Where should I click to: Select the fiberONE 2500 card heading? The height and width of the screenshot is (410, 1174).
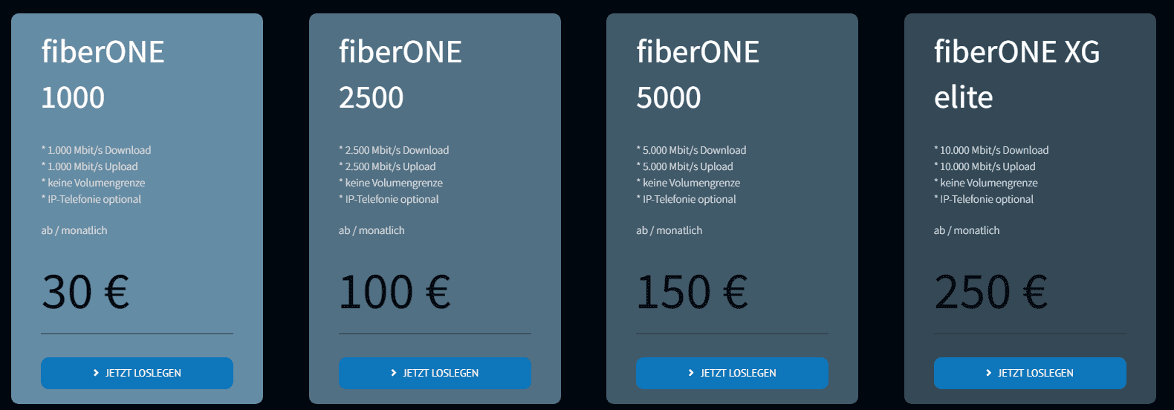[x=400, y=74]
